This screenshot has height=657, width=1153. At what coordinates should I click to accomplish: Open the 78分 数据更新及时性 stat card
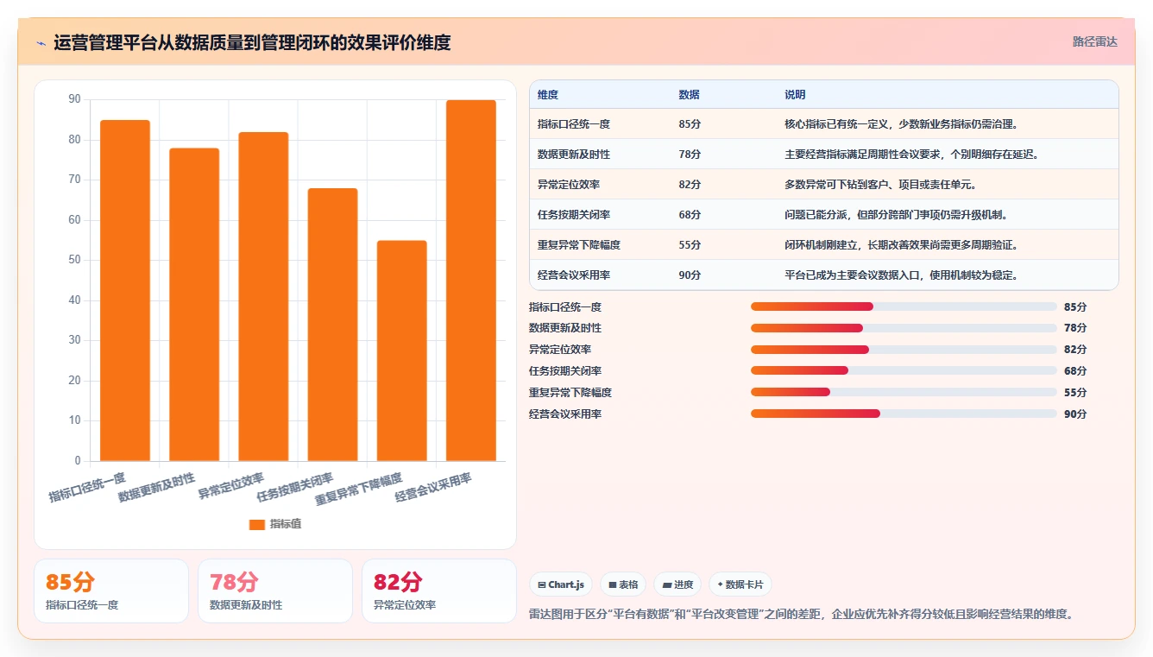275,591
